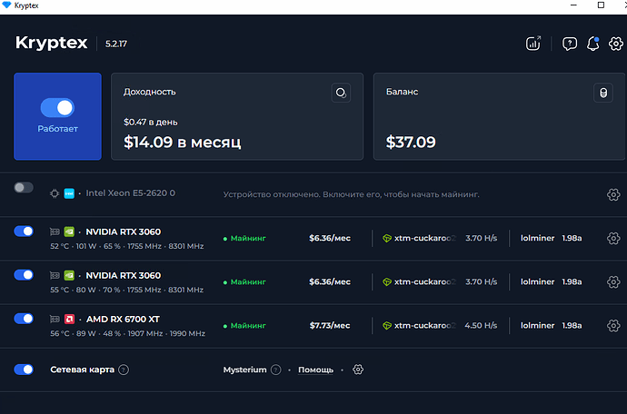Turn off AMD RX 6700 XT mining
This screenshot has width=627, height=414.
click(24, 318)
